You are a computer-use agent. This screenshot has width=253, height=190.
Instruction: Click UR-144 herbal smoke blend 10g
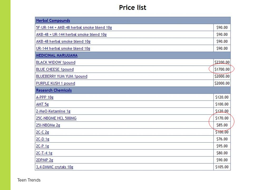(63, 49)
